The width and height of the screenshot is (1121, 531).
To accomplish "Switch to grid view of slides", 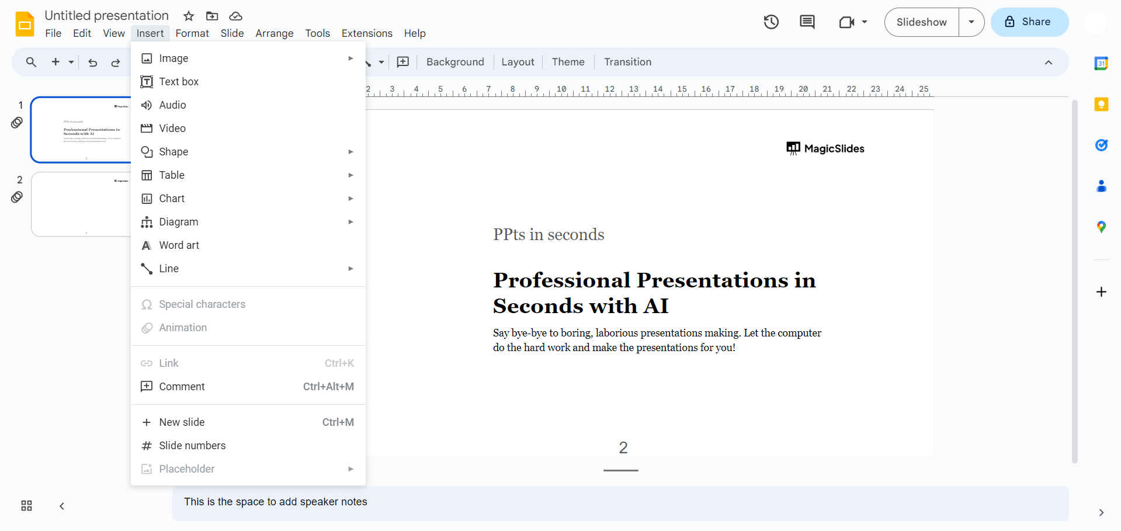I will click(x=26, y=506).
